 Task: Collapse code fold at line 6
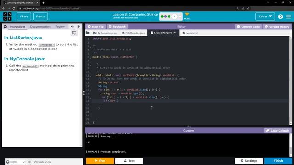(91, 57)
